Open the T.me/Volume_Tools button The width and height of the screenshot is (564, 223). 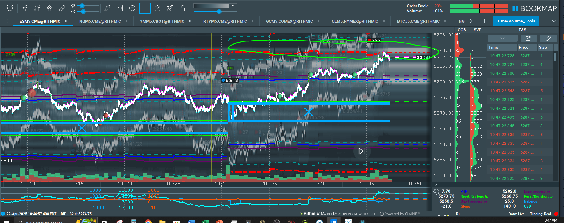(516, 21)
